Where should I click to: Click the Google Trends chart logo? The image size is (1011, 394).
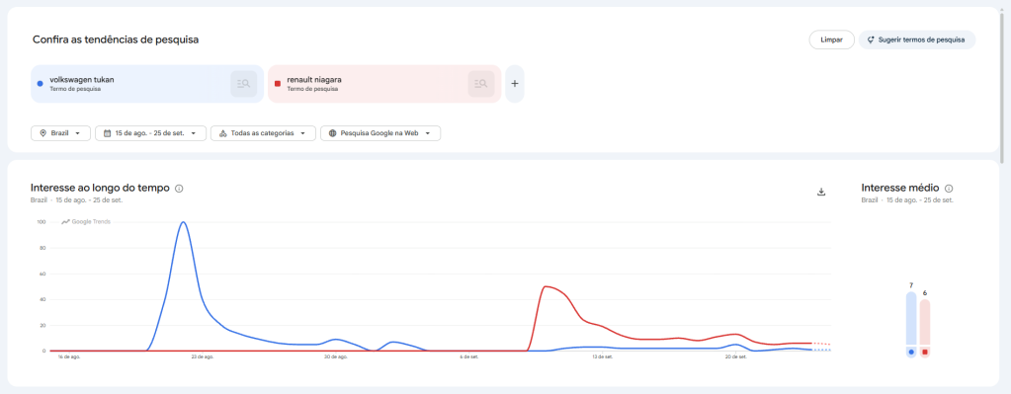[x=86, y=222]
